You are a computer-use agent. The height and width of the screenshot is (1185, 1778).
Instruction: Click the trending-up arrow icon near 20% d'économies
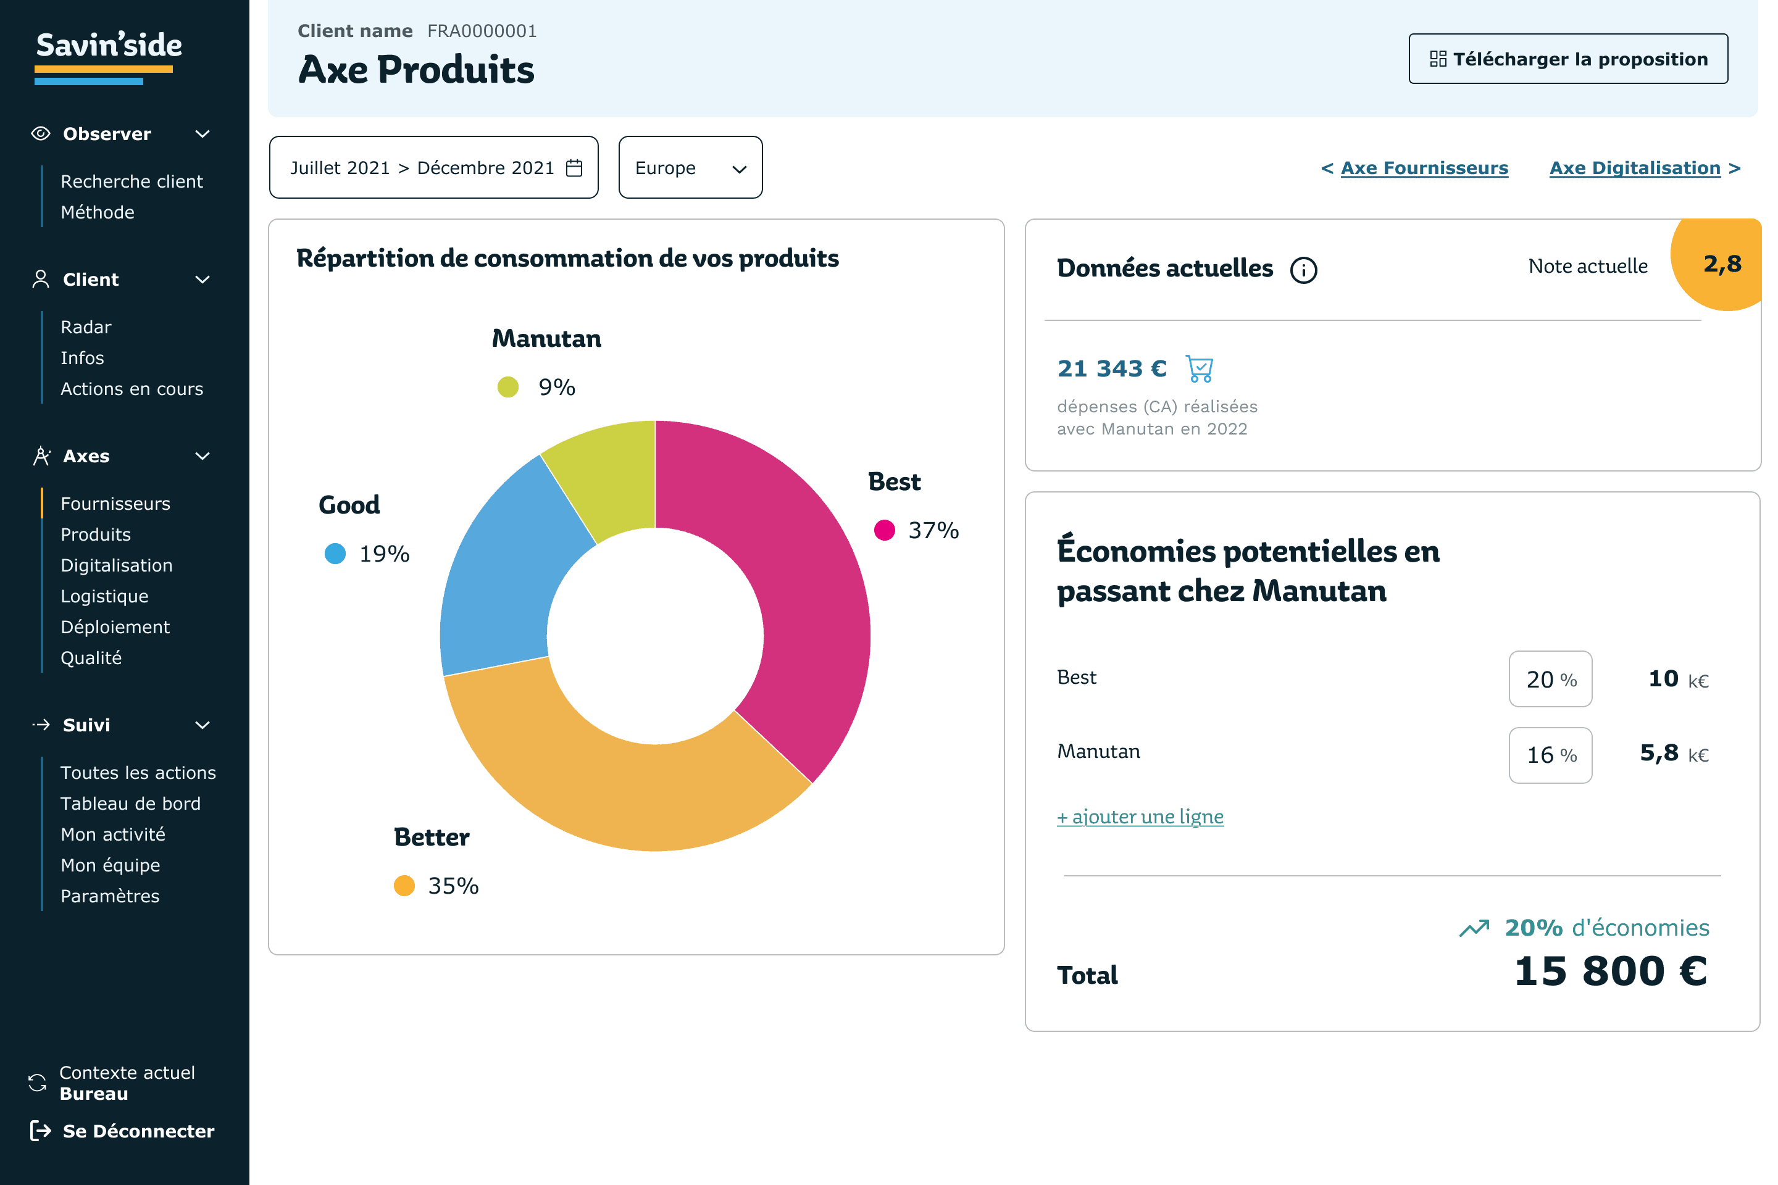click(x=1474, y=928)
